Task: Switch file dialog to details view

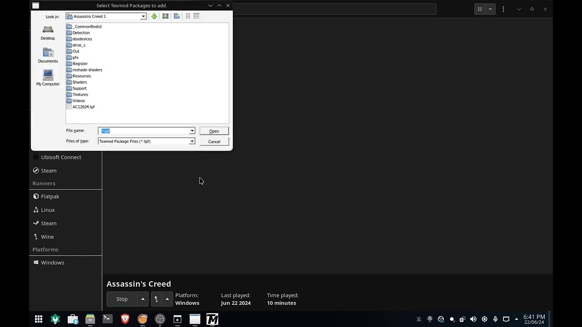Action: click(x=196, y=16)
